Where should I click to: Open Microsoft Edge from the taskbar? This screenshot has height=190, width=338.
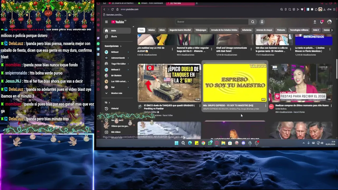click(x=190, y=143)
